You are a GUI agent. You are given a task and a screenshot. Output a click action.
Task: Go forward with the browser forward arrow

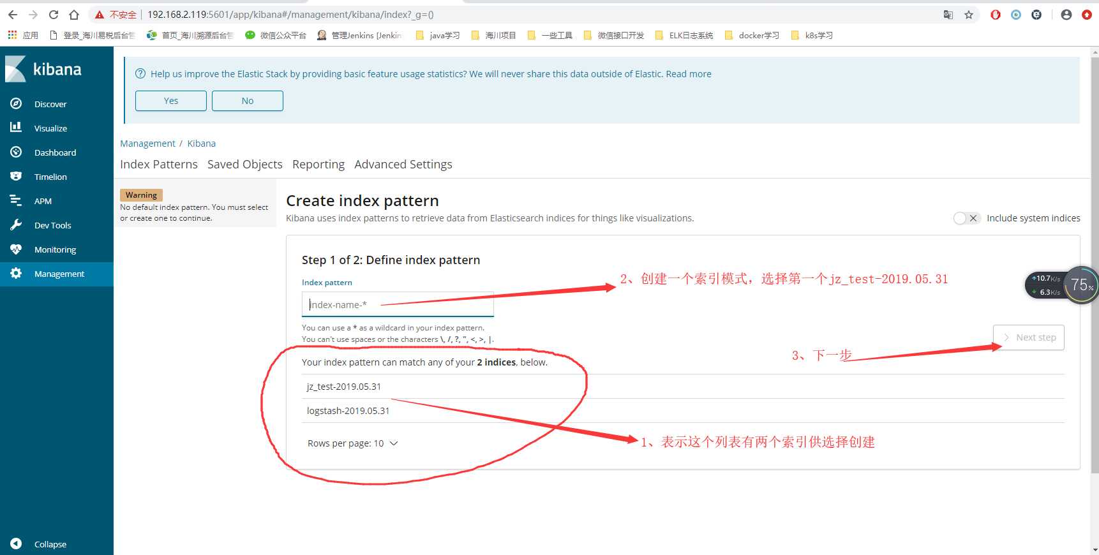coord(33,15)
